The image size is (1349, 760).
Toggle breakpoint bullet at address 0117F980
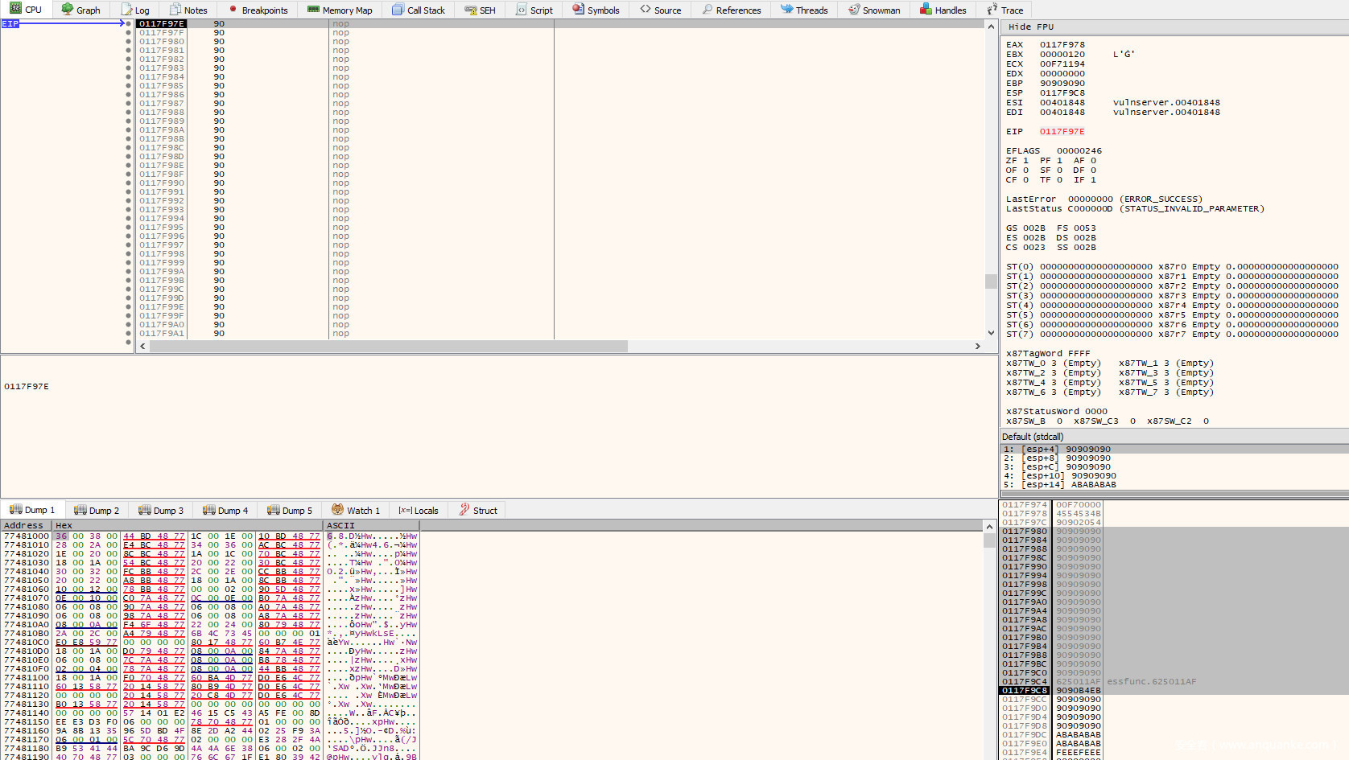128,42
